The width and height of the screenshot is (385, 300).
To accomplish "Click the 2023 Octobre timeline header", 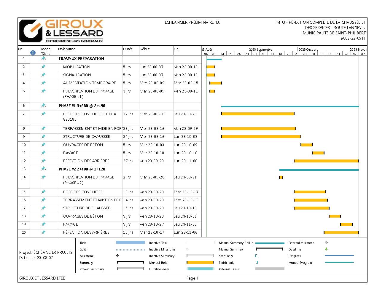I will [308, 50].
